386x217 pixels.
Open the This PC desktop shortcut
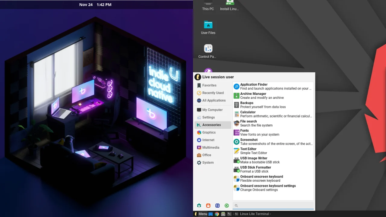208,6
